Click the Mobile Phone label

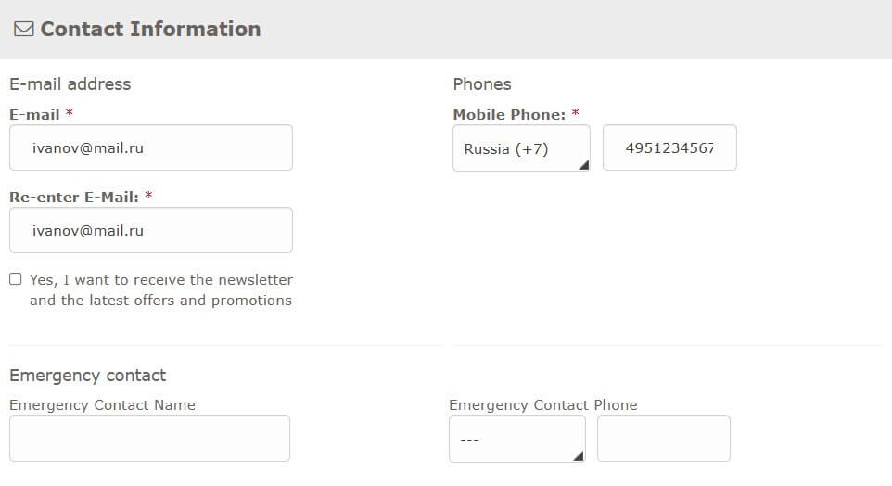click(509, 114)
